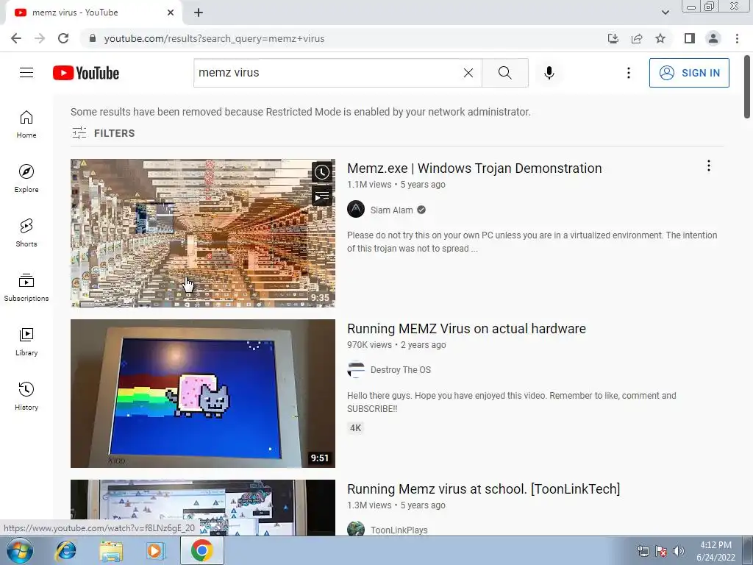
Task: Visit ToonLinkPlays channel name
Action: 399,530
